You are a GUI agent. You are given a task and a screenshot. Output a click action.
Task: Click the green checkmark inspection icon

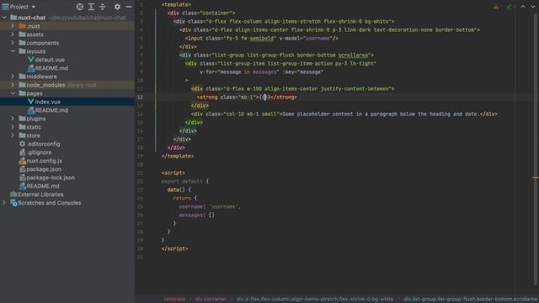(509, 7)
